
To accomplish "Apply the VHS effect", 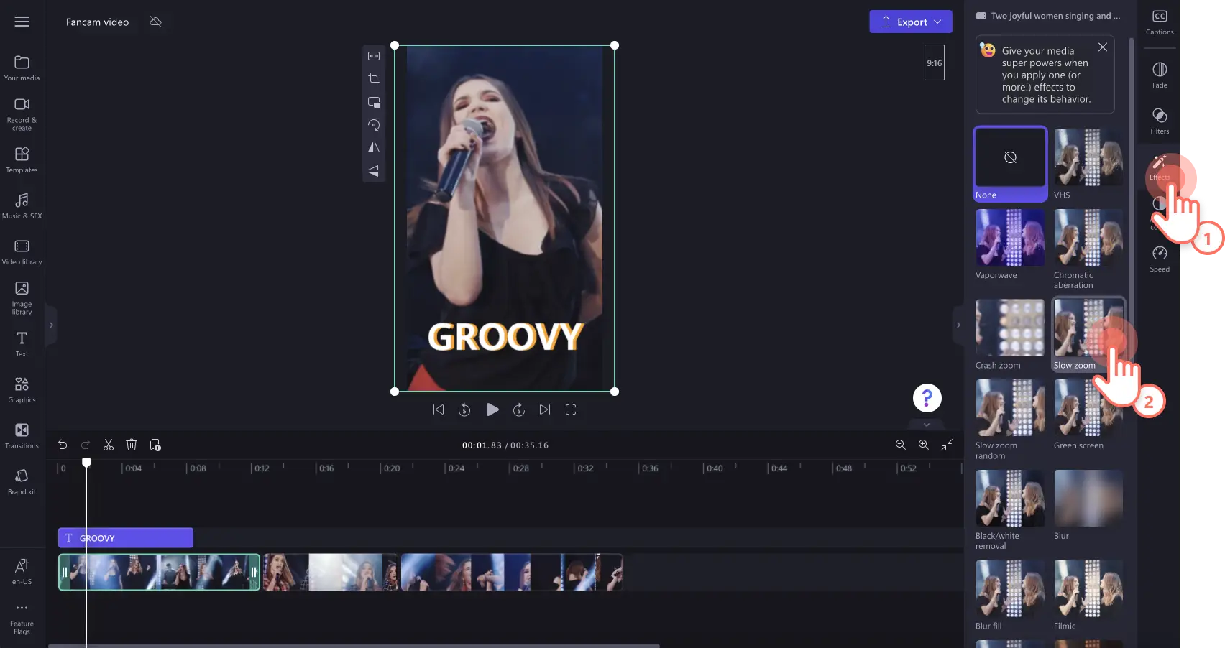I will pos(1088,165).
